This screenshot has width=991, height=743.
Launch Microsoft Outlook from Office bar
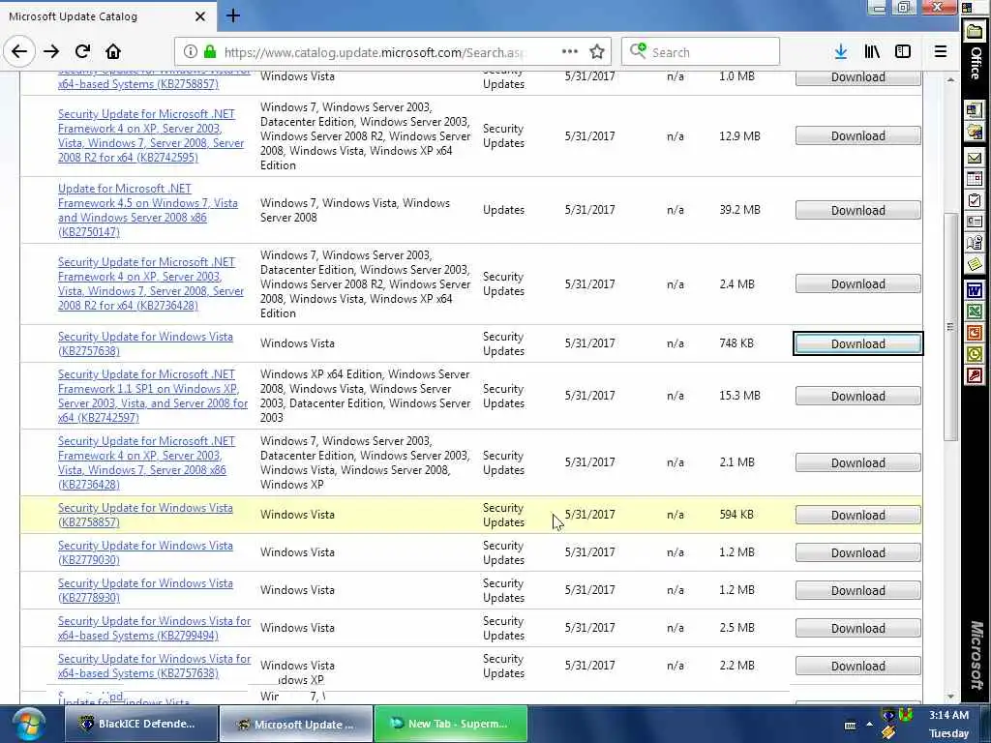pos(974,354)
